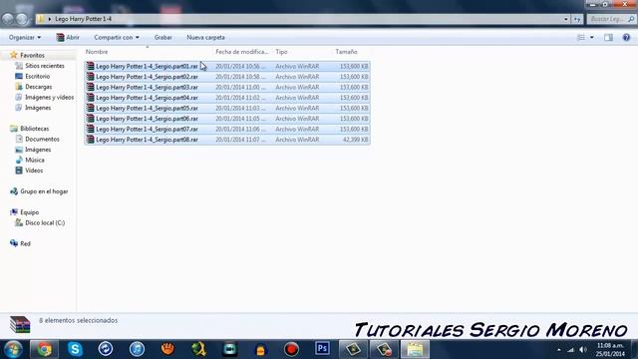Image resolution: width=638 pixels, height=359 pixels.
Task: Open Videos library in the sidebar
Action: tap(34, 171)
